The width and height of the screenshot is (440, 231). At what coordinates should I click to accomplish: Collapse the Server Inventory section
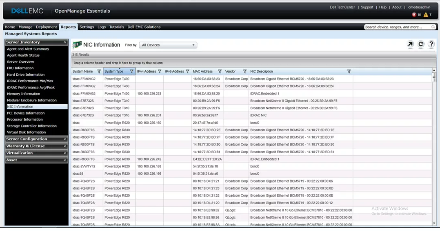pyautogui.click(x=36, y=42)
